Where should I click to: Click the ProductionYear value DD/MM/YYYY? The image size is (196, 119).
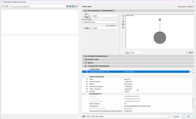pyautogui.click(x=128, y=111)
